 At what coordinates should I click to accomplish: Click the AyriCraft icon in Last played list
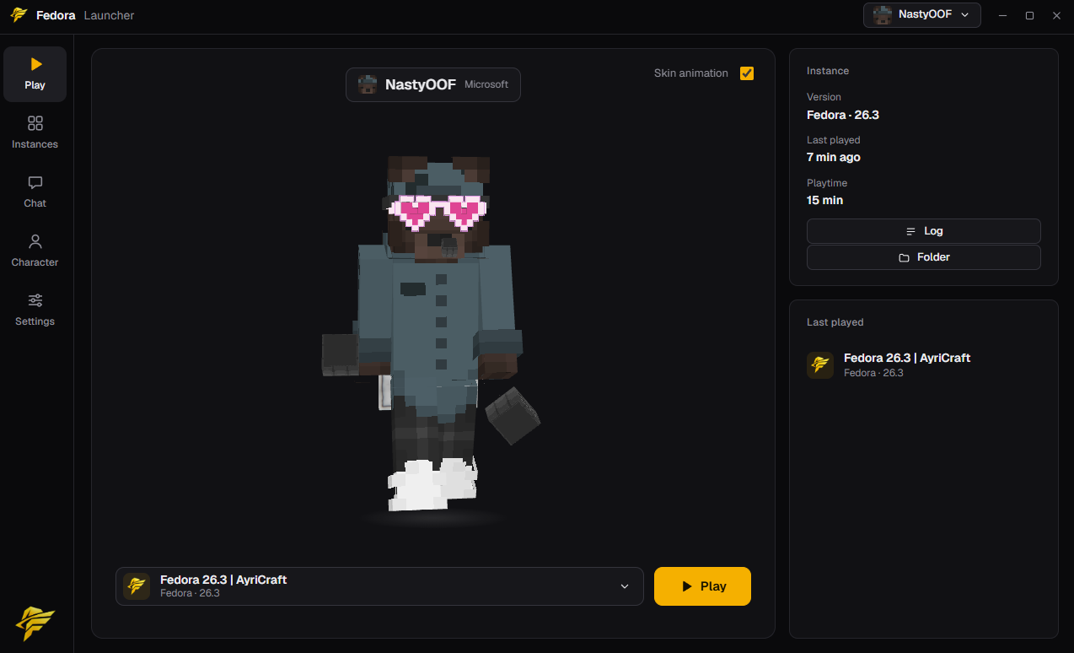point(820,365)
